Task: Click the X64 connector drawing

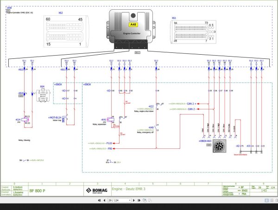Action: [x=42, y=95]
